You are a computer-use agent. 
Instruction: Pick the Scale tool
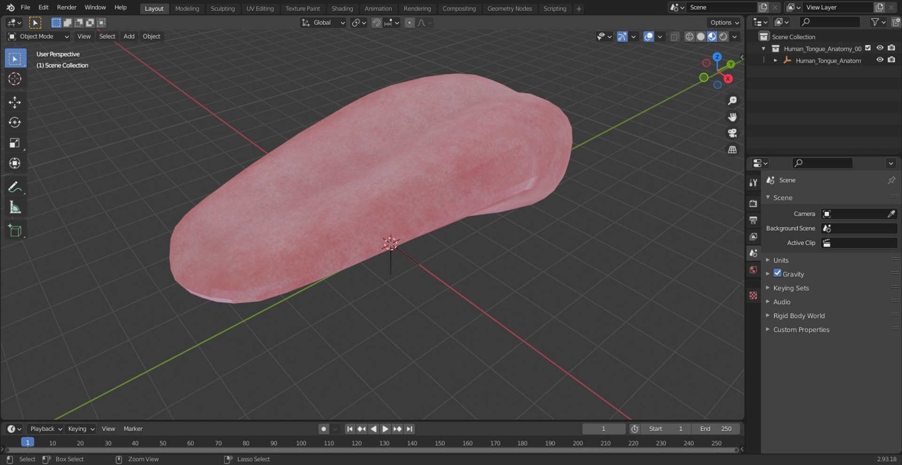click(x=15, y=143)
